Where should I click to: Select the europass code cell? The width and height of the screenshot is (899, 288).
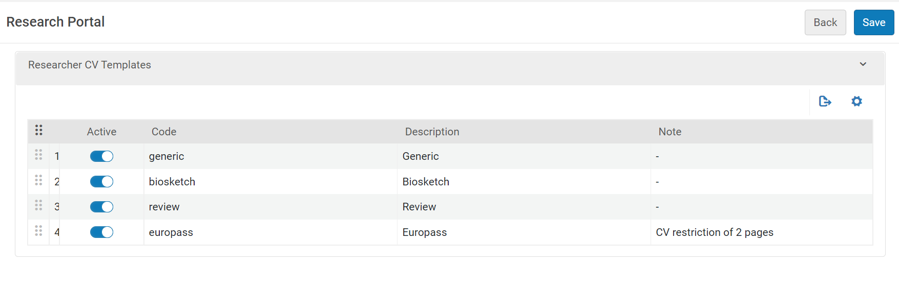pyautogui.click(x=171, y=232)
